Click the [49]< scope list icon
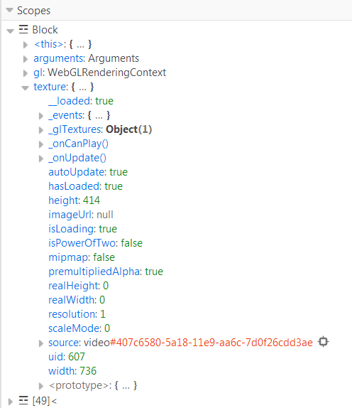The height and width of the screenshot is (408, 352). 23,400
